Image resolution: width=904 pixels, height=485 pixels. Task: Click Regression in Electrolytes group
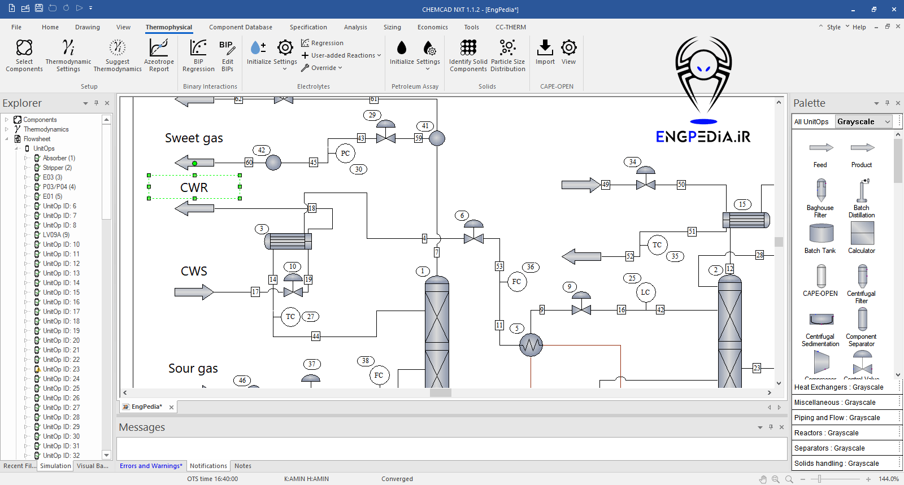click(x=322, y=43)
